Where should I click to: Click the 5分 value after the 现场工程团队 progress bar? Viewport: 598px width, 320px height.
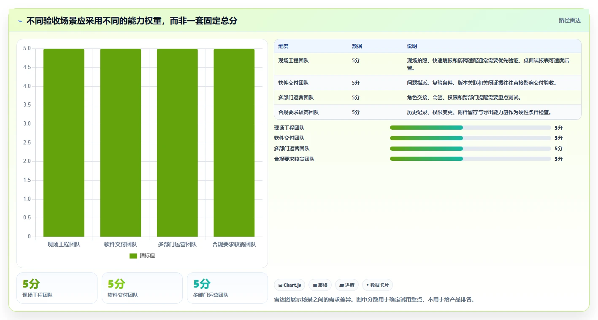558,128
